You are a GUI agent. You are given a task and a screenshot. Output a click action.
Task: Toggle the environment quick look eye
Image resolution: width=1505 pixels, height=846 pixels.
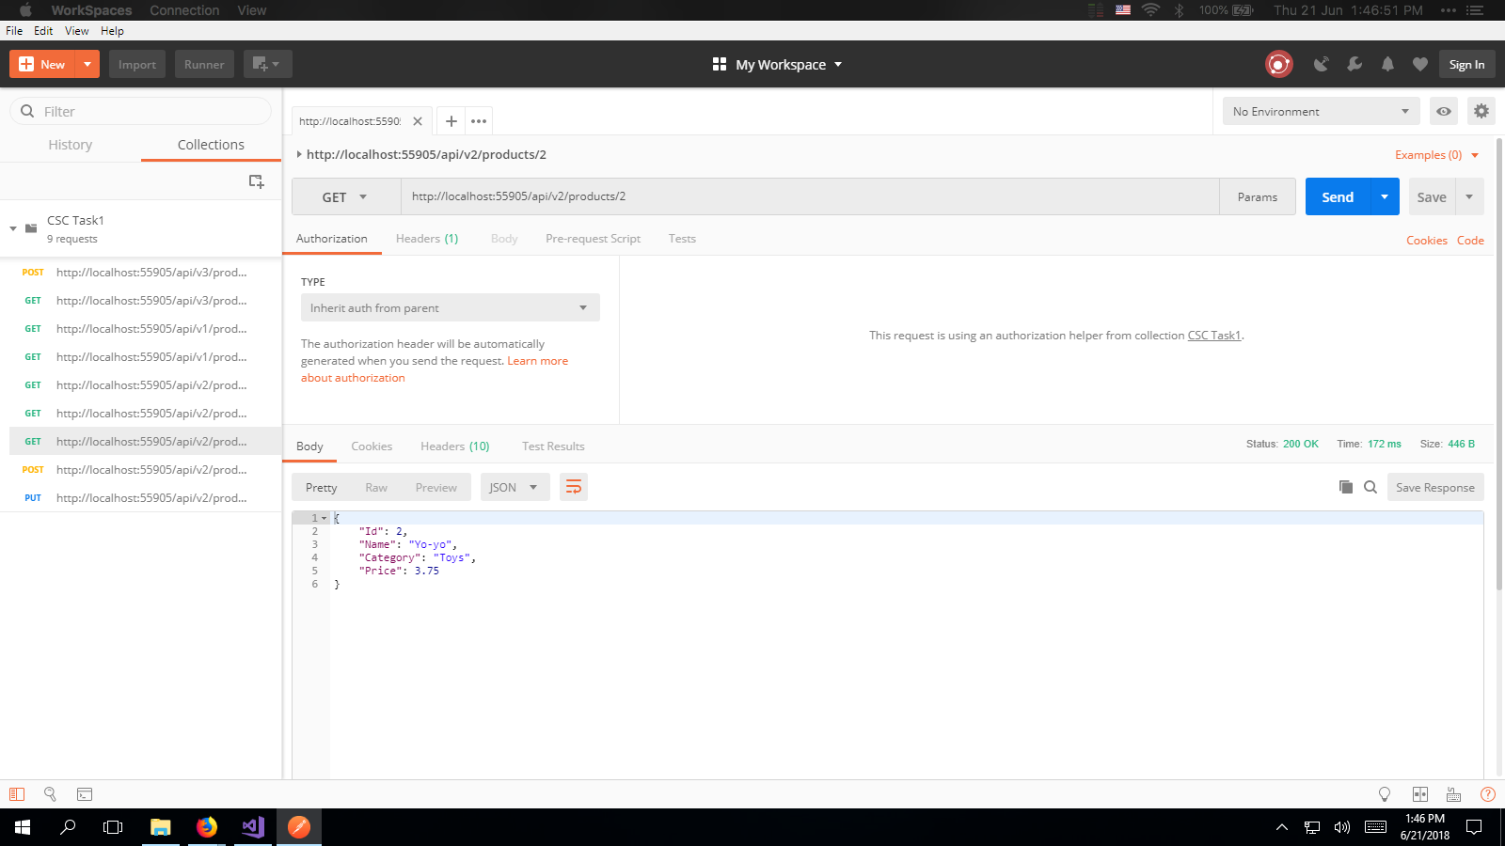(1444, 111)
